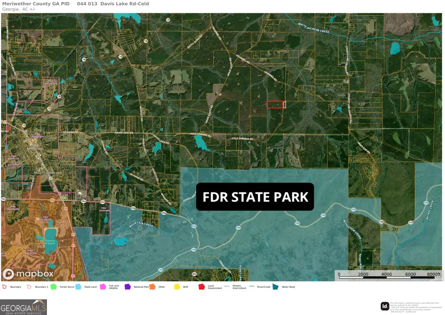445x315 pixels.
Task: Click the Water Body legend icon
Action: (276, 286)
